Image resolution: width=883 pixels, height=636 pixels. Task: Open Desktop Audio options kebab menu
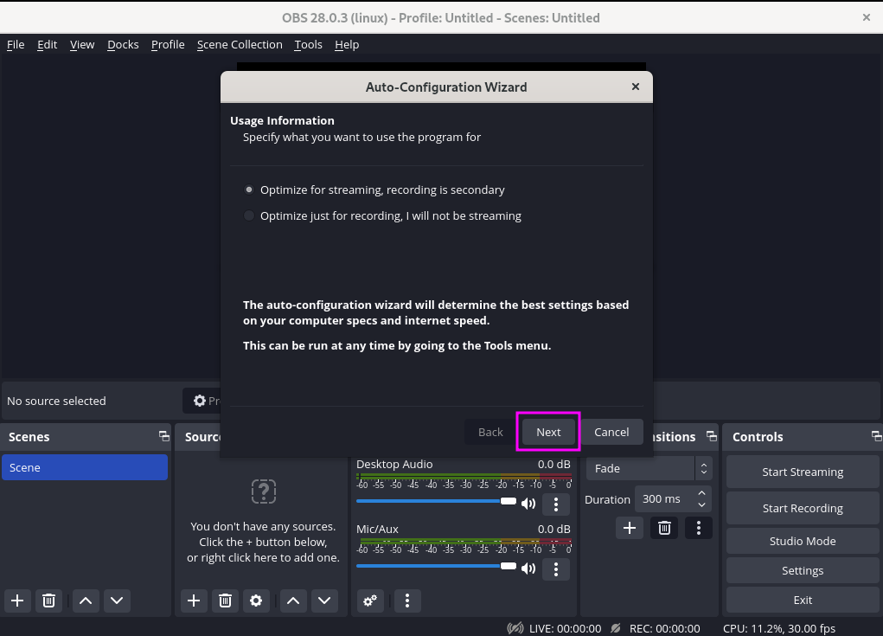[x=556, y=504]
